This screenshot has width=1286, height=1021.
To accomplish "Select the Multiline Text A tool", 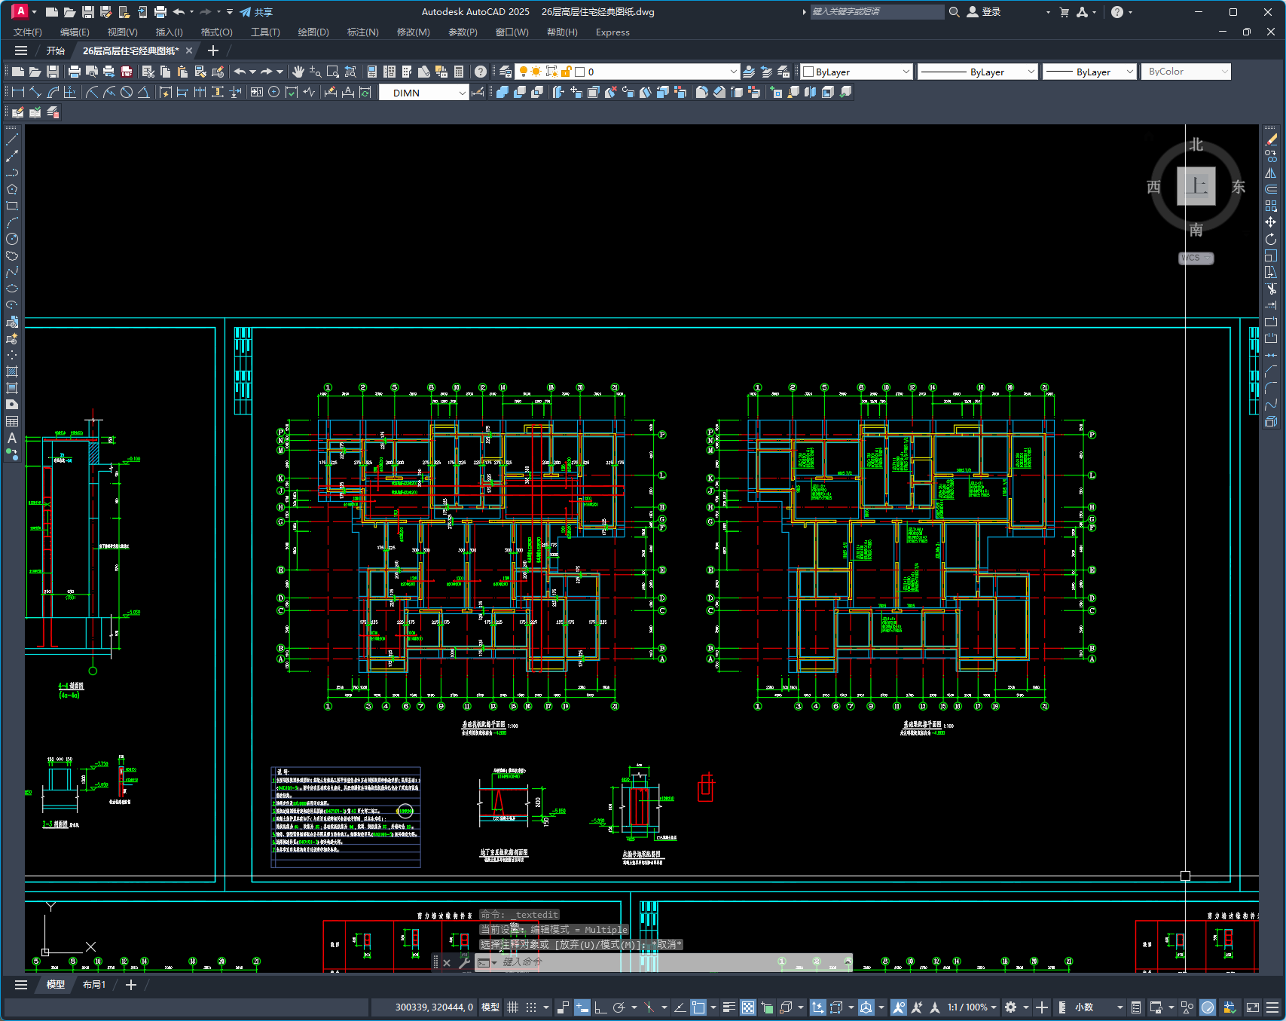I will [x=12, y=438].
